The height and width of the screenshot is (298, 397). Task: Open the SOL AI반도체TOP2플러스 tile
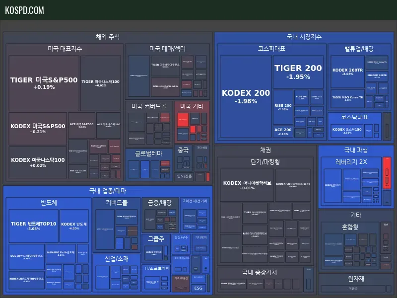(27, 257)
